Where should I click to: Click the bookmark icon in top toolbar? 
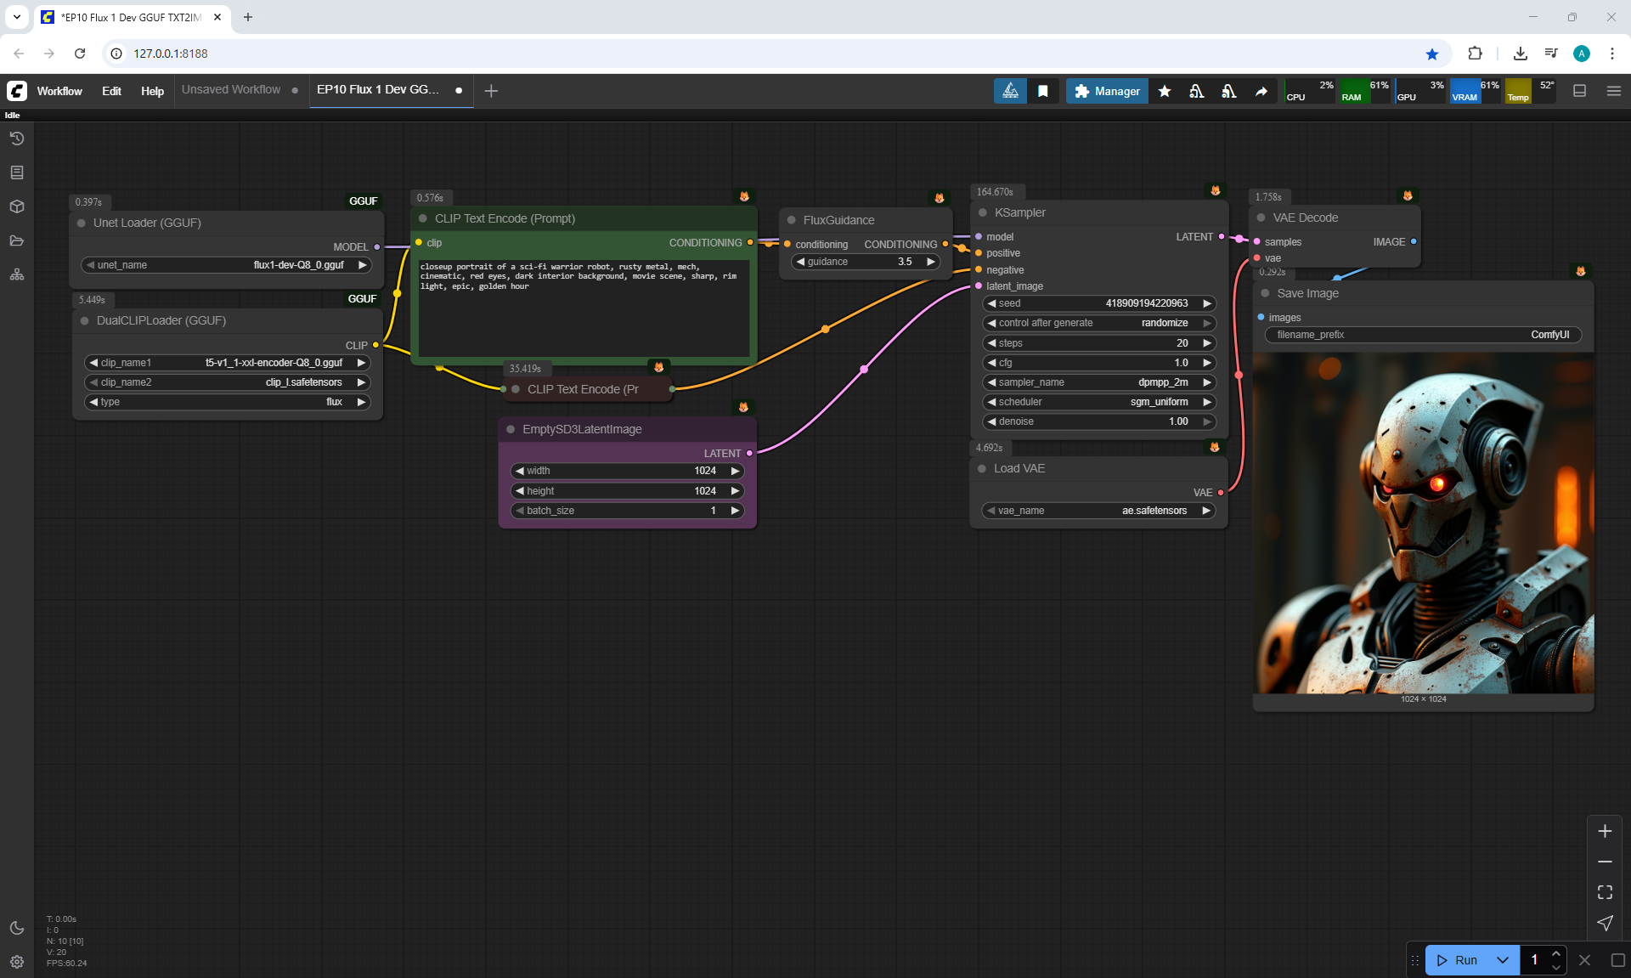pyautogui.click(x=1043, y=91)
